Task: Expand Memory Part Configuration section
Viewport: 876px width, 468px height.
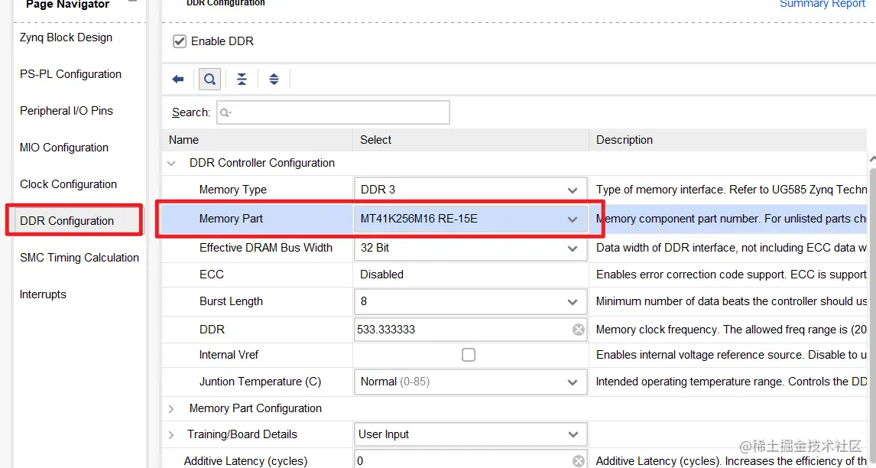Action: pyautogui.click(x=171, y=408)
